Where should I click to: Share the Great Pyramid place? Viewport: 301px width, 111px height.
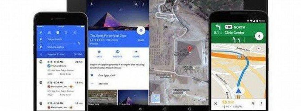(x=136, y=54)
